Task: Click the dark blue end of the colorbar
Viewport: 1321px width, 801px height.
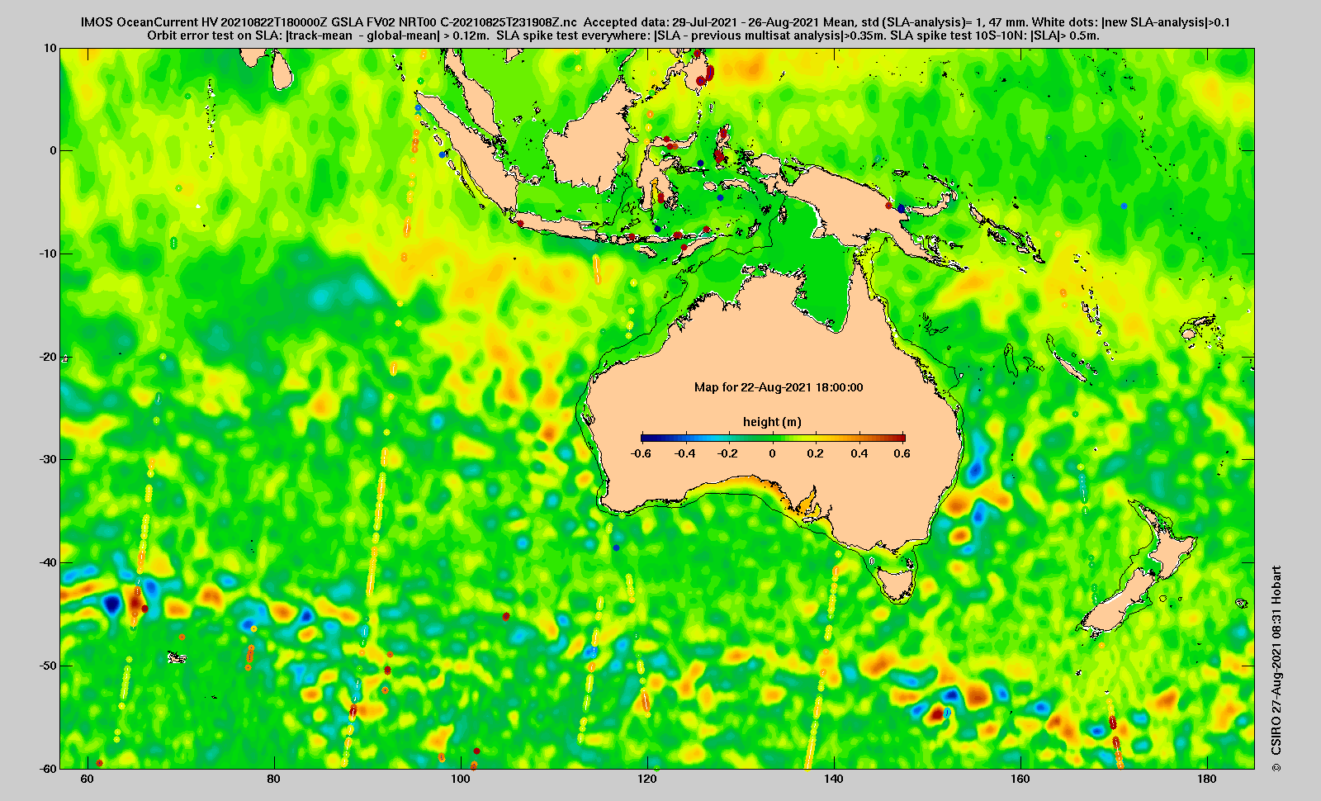Action: tap(645, 438)
